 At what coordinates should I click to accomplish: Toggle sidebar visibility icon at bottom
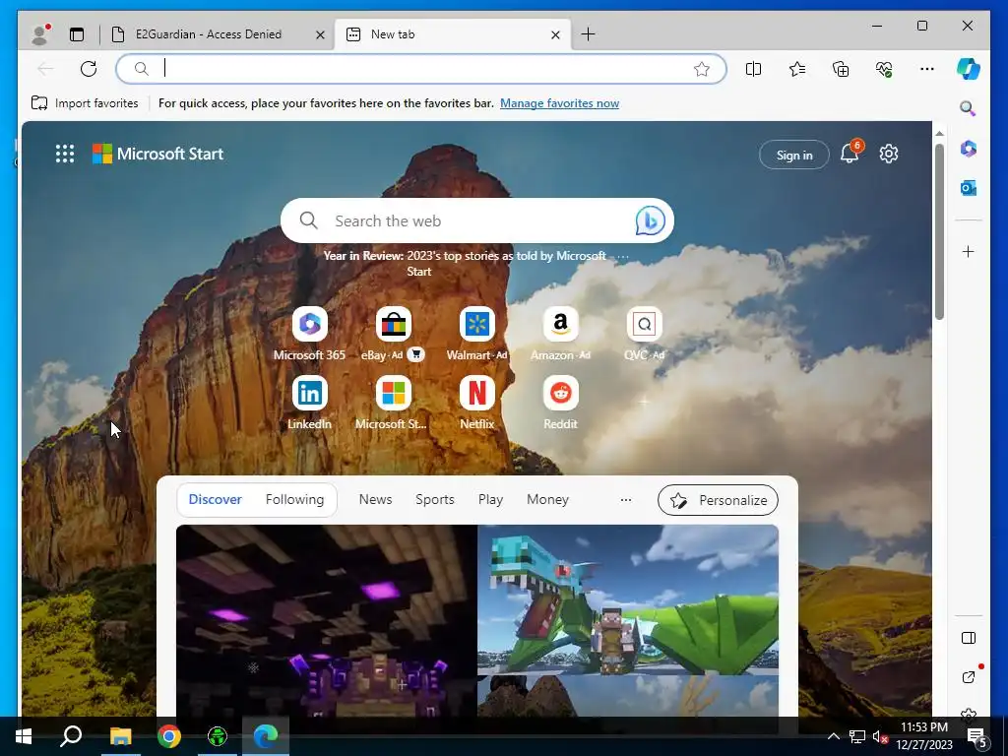[969, 638]
